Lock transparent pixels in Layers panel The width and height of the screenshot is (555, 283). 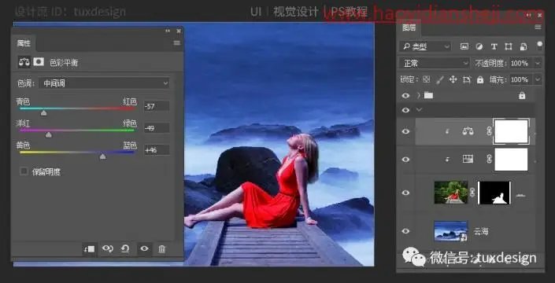427,79
